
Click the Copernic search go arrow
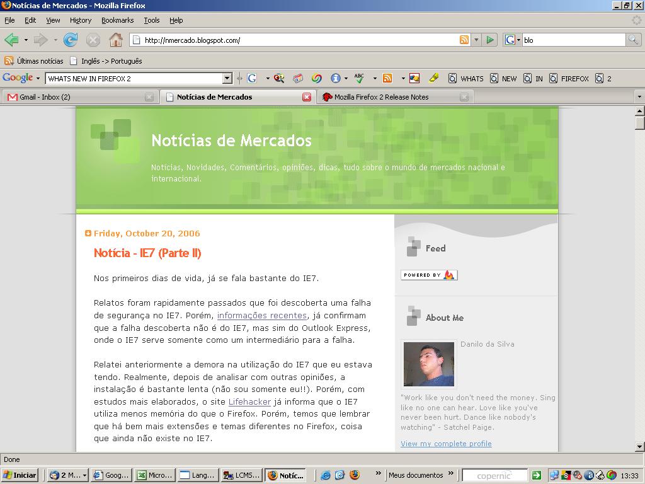tap(537, 475)
